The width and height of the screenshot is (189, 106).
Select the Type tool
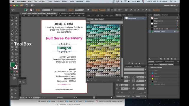pyautogui.click(x=16, y=24)
